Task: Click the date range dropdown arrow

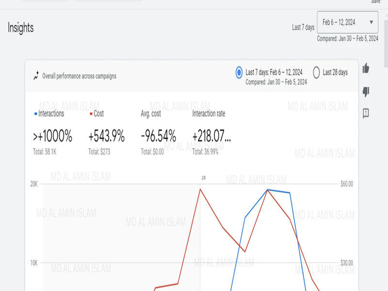Action: [371, 22]
